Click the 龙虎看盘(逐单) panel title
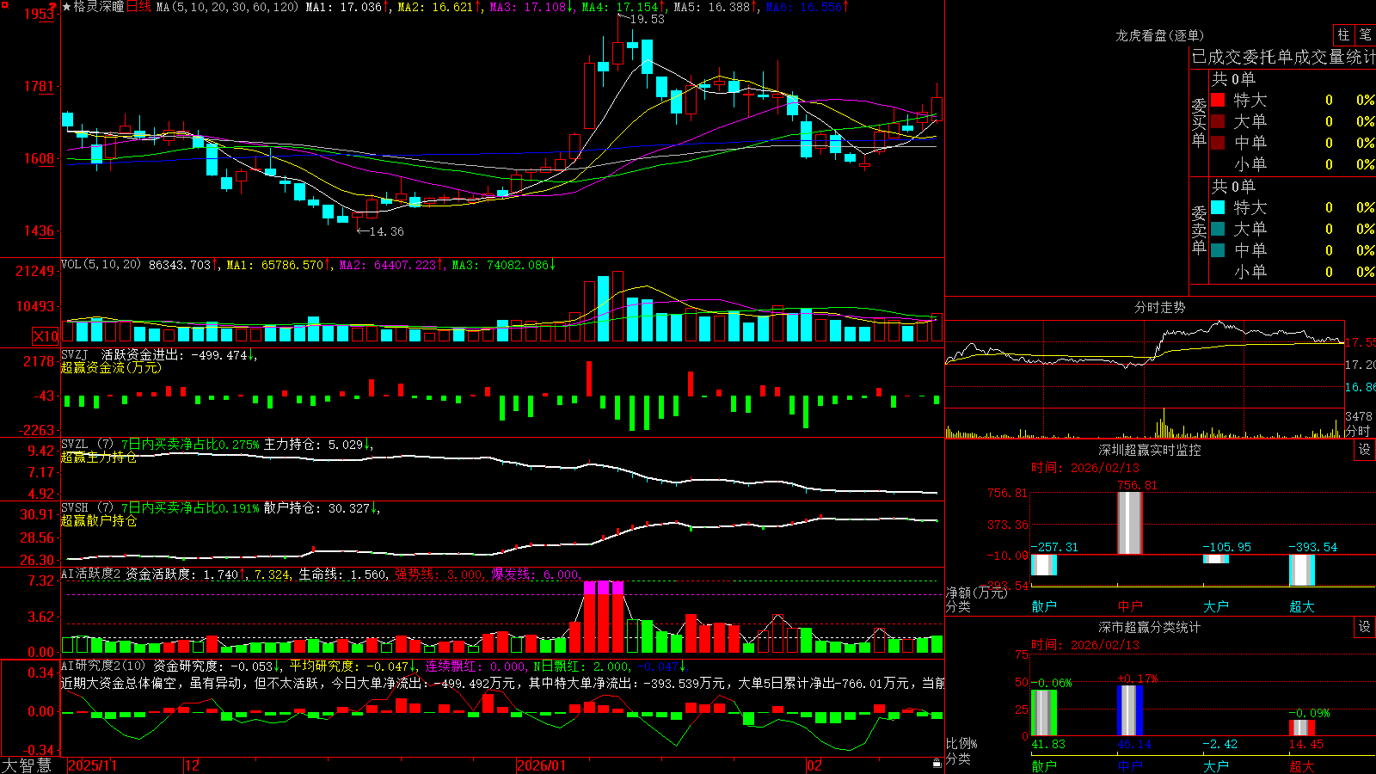Image resolution: width=1376 pixels, height=774 pixels. point(1159,35)
